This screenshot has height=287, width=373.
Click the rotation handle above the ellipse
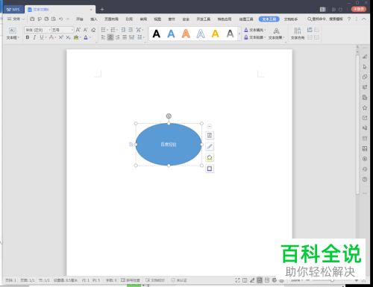click(169, 116)
